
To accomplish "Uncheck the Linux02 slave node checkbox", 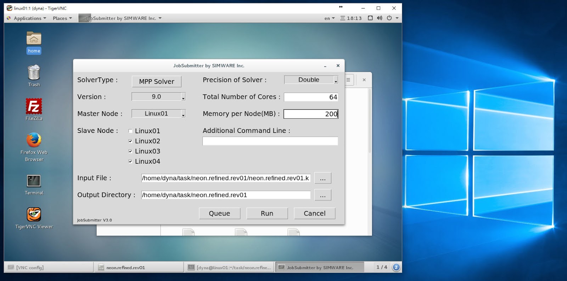I will tap(130, 141).
